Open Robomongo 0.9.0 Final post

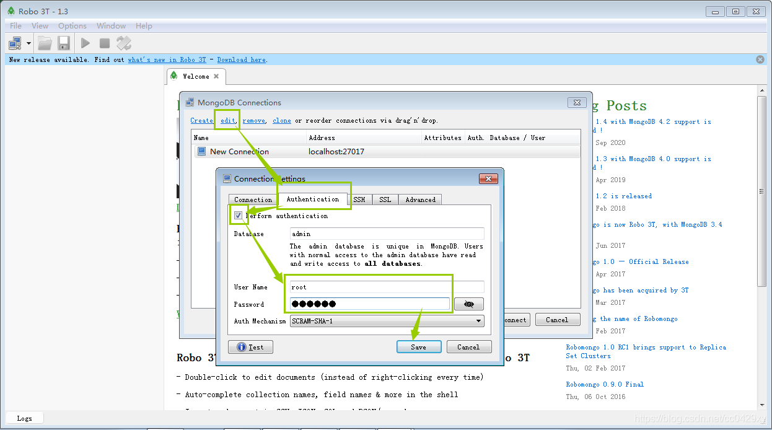pyautogui.click(x=605, y=384)
